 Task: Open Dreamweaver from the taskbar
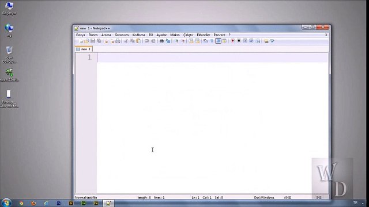coord(84,203)
